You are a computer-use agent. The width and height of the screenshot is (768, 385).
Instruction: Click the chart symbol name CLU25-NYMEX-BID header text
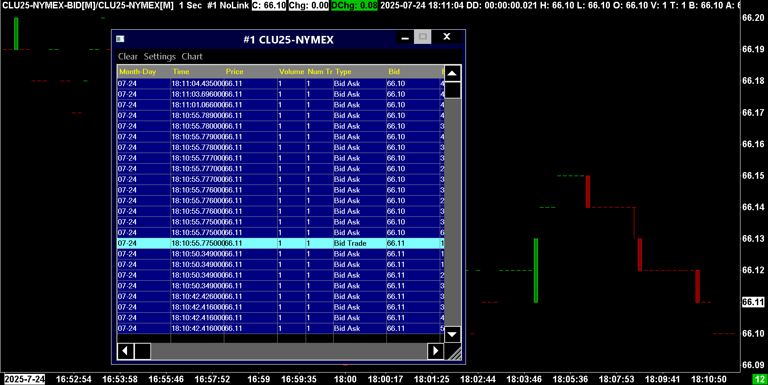pos(88,5)
